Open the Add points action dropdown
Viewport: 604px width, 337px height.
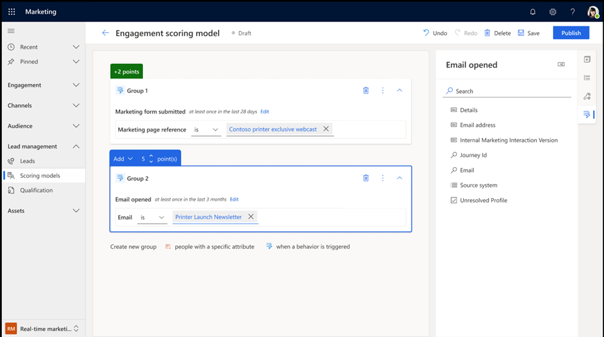pyautogui.click(x=123, y=158)
